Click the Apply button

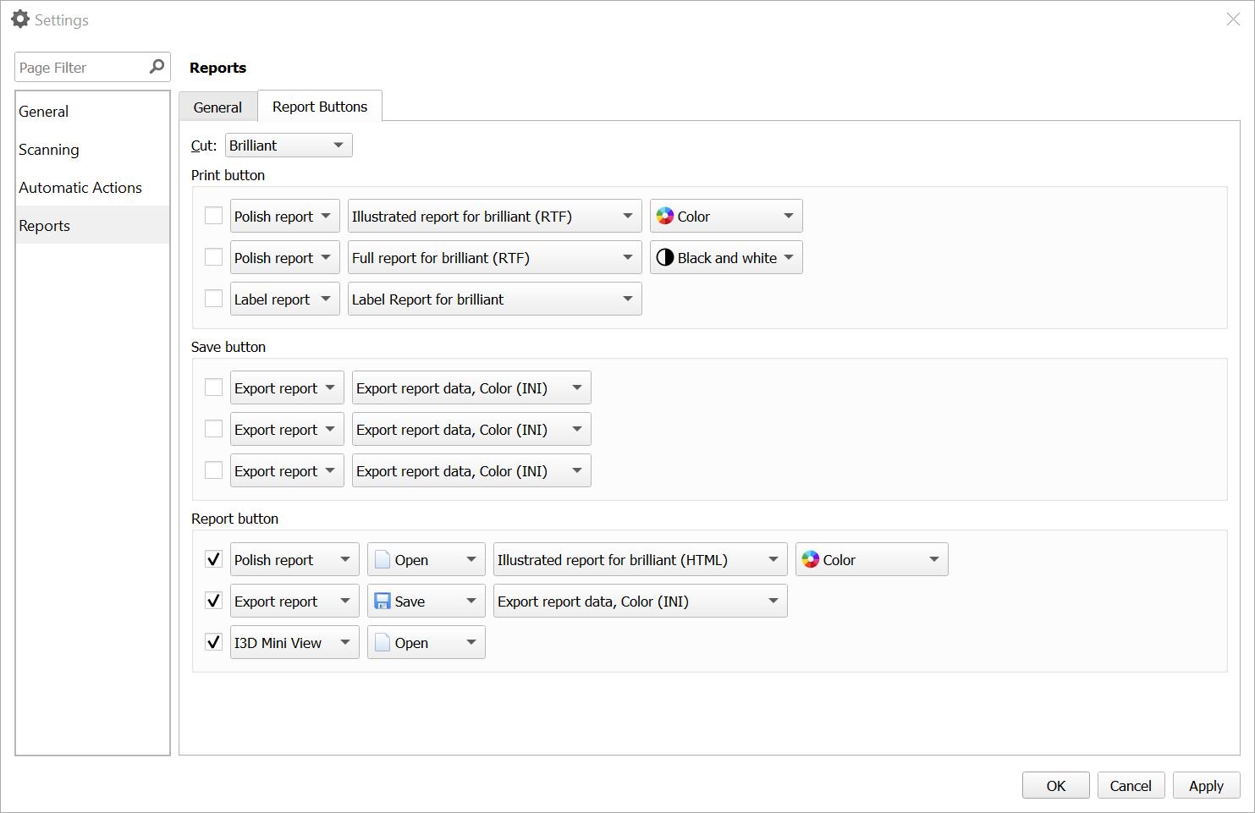[x=1206, y=785]
